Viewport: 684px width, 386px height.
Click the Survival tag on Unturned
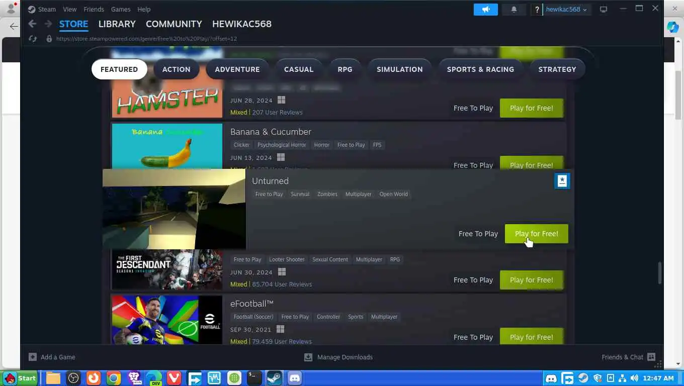(x=300, y=194)
